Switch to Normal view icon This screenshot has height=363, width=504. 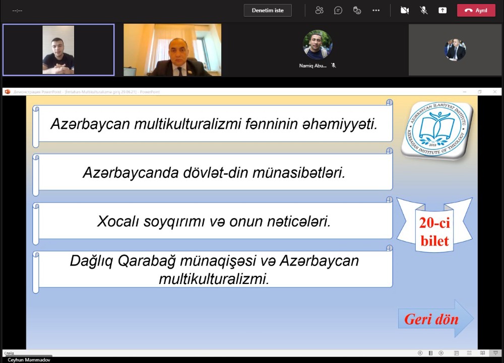(x=456, y=353)
